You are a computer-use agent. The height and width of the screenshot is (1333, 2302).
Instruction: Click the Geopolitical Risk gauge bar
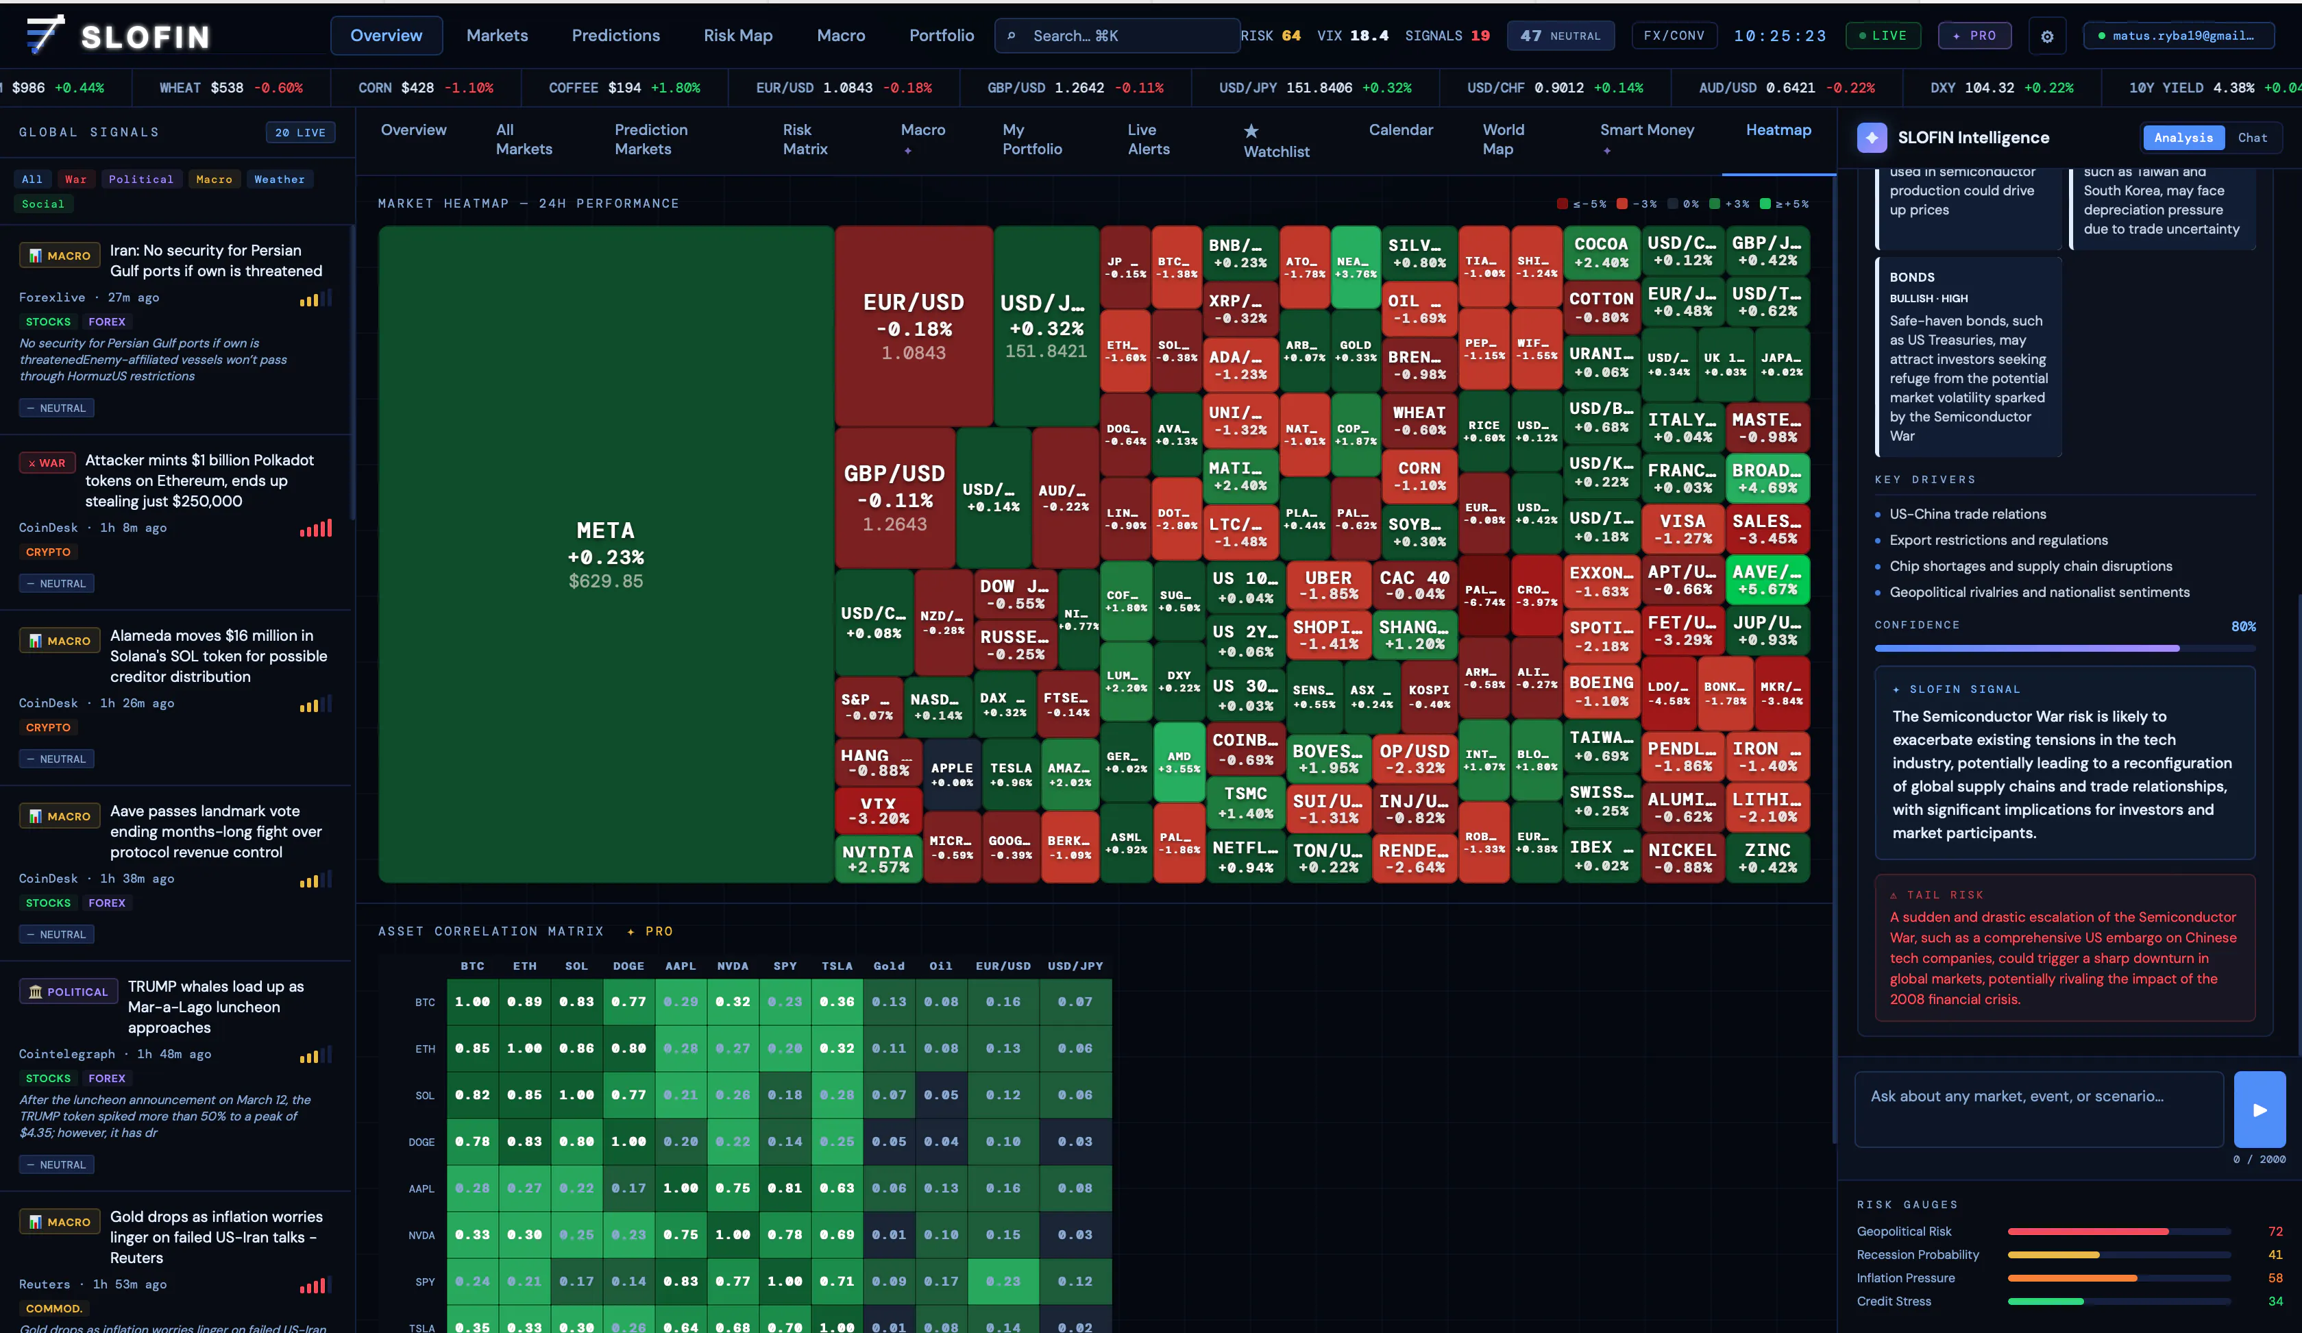(x=2119, y=1232)
